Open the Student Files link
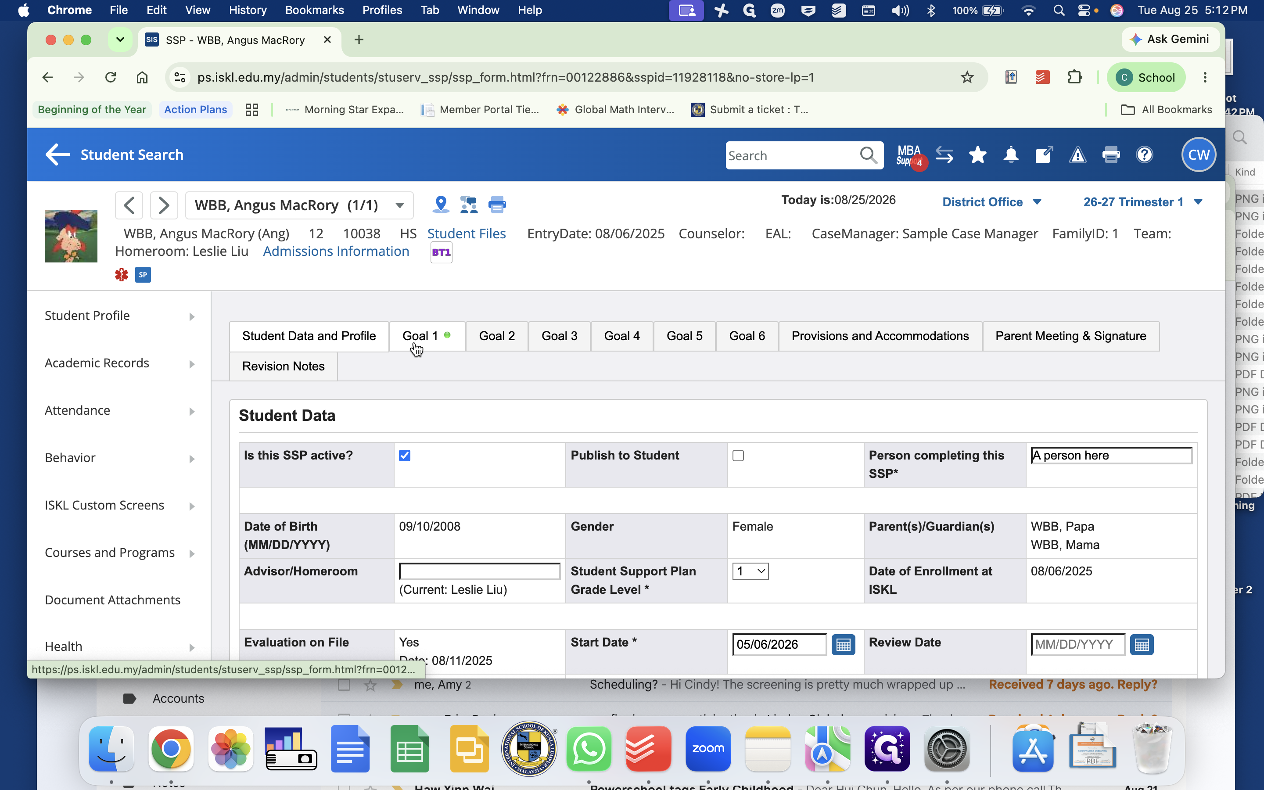The image size is (1264, 790). point(467,233)
